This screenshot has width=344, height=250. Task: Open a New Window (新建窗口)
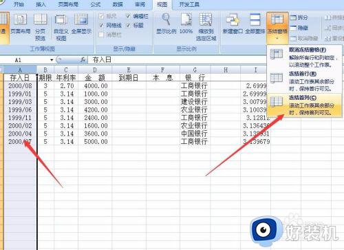(x=233, y=23)
